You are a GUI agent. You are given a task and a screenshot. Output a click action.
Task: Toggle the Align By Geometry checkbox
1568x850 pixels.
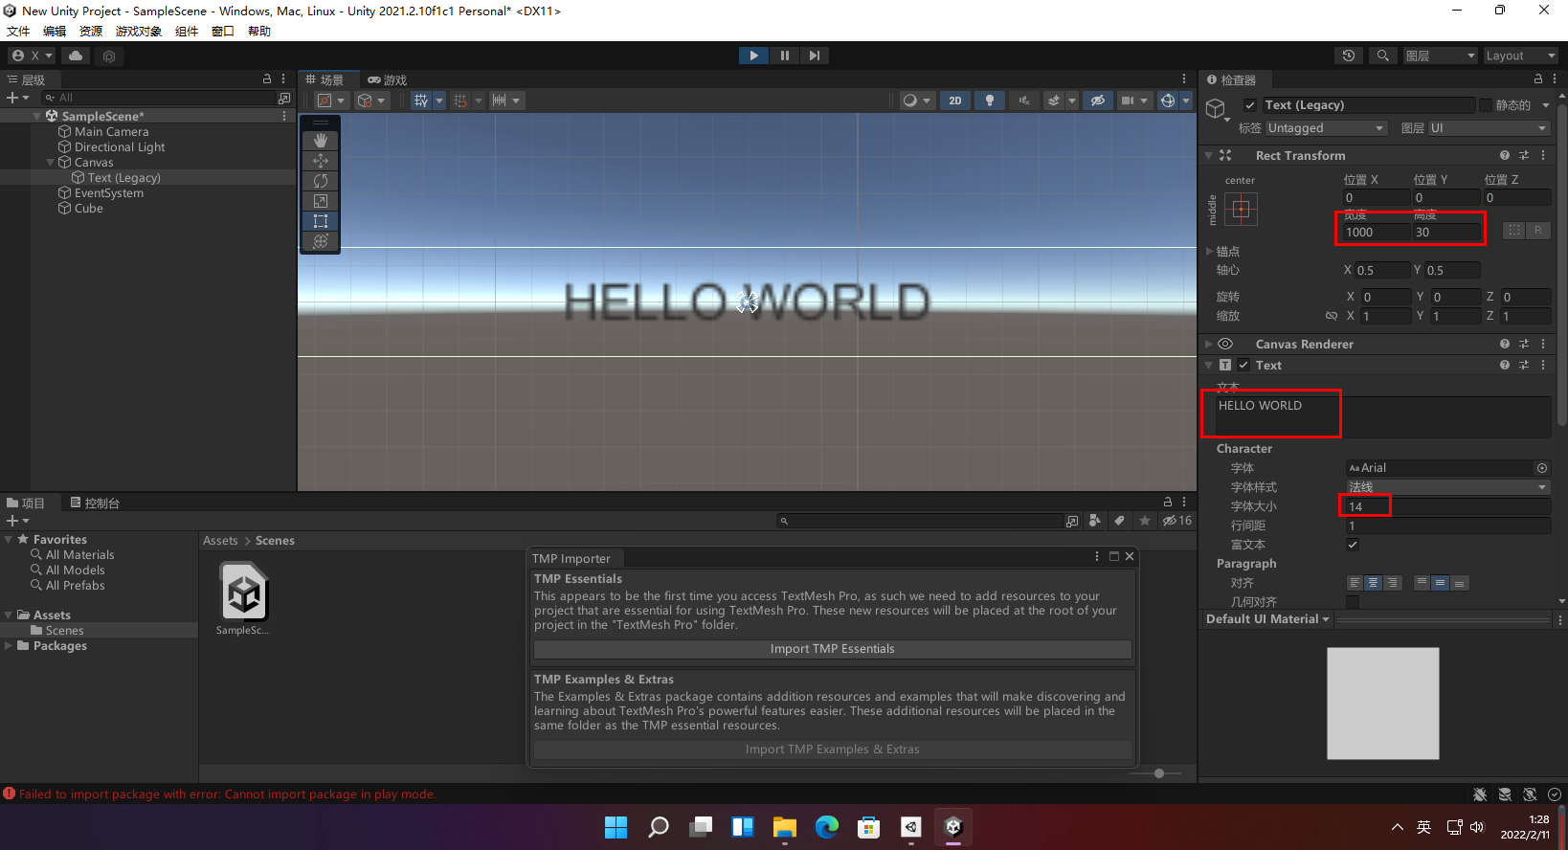[1353, 602]
